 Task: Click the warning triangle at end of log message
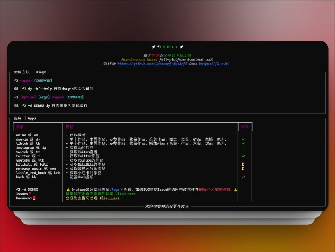point(235,190)
